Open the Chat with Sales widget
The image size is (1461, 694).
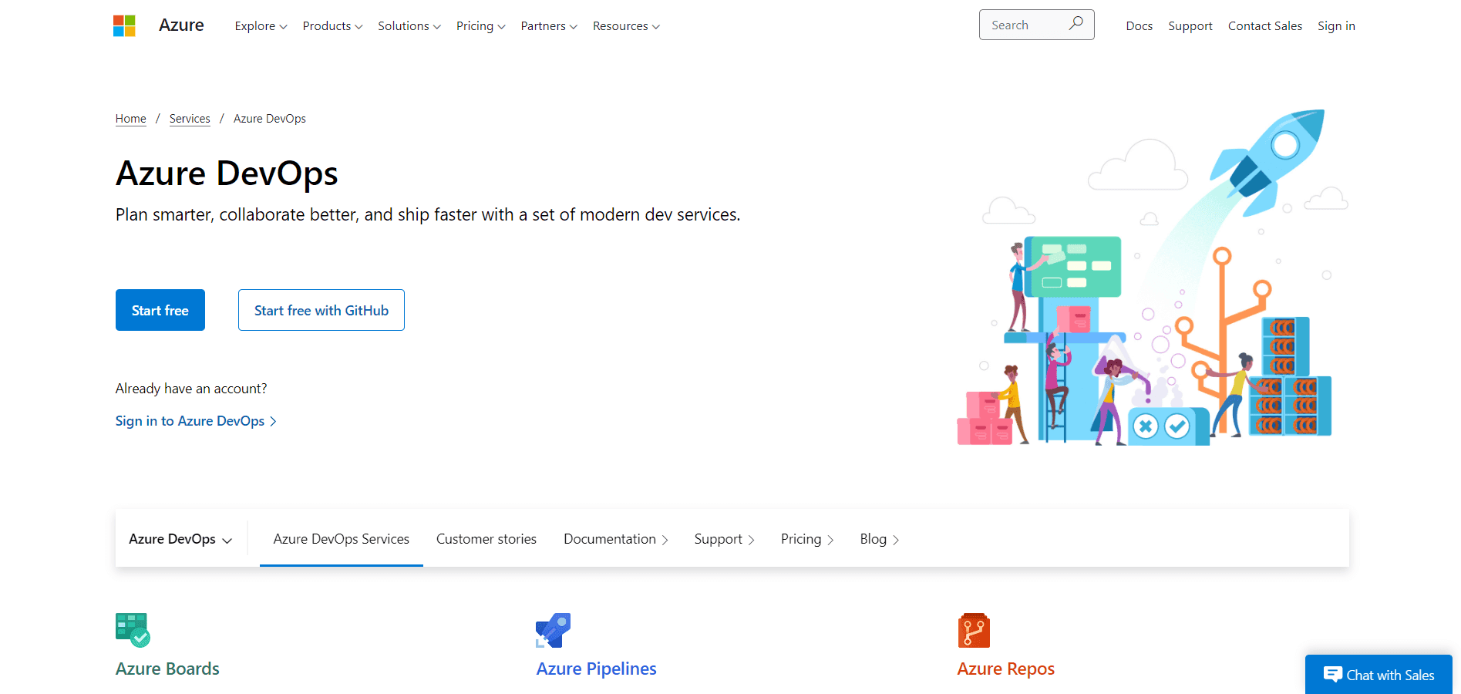1379,675
